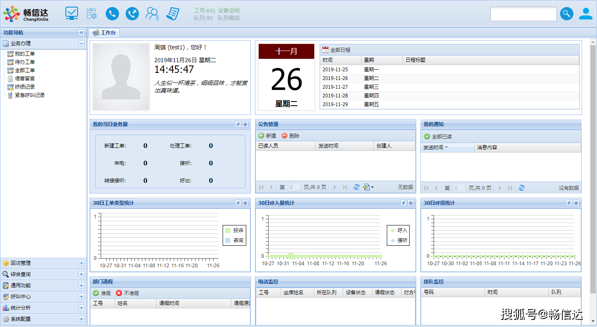The image size is (597, 327).
Task: Expand the 回访管理 section
Action: click(81, 263)
